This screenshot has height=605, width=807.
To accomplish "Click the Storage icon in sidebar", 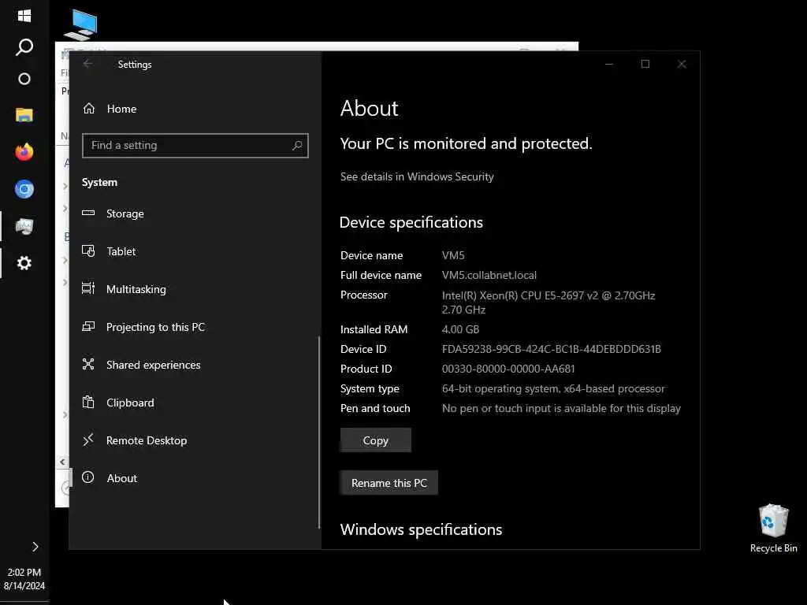I will coord(88,213).
